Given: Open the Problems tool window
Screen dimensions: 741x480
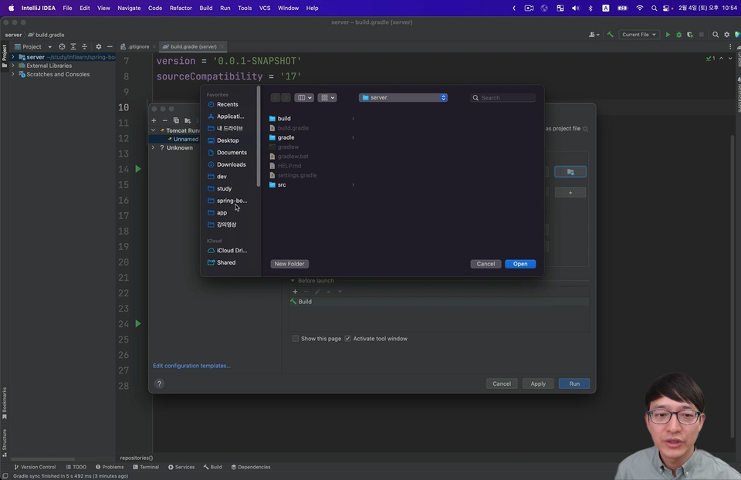Looking at the screenshot, I should coord(109,467).
